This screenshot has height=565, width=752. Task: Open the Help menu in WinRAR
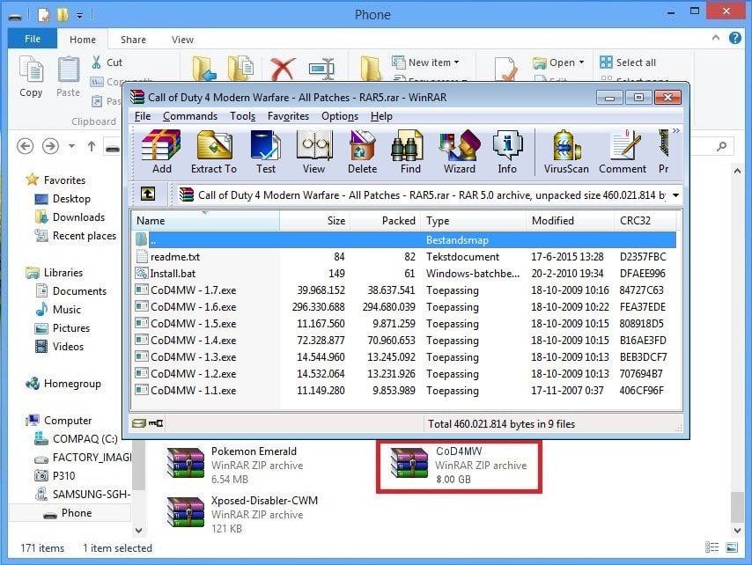(382, 115)
